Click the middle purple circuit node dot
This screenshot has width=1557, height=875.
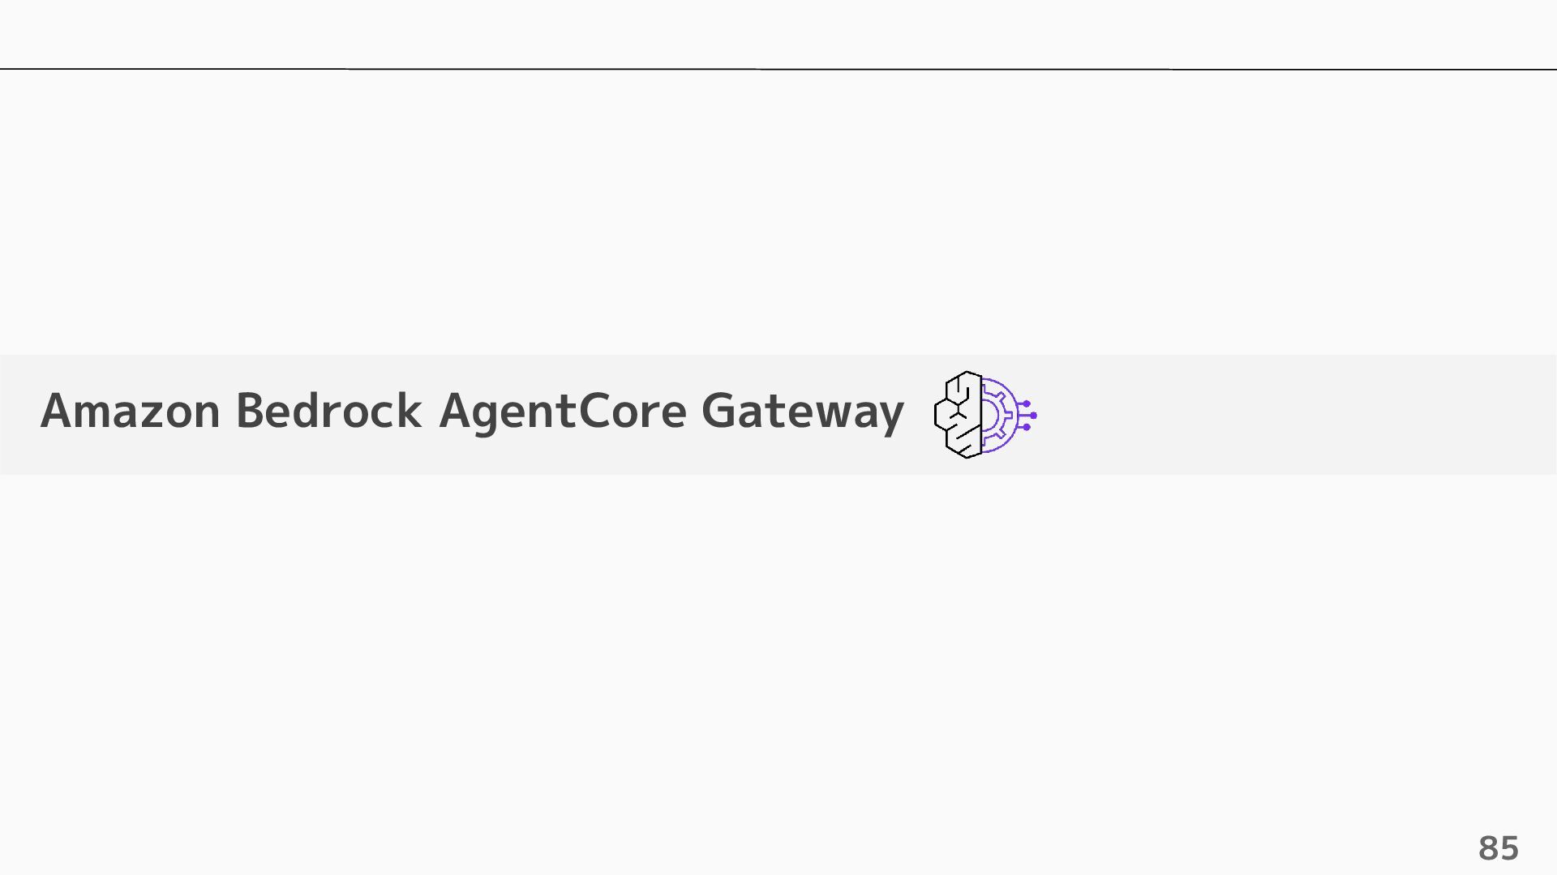[1033, 415]
